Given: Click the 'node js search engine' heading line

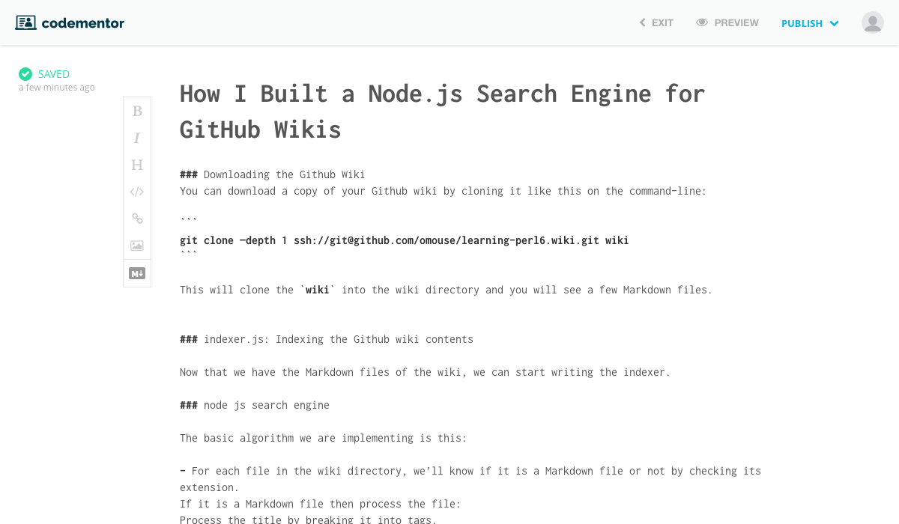Looking at the screenshot, I should coord(266,405).
